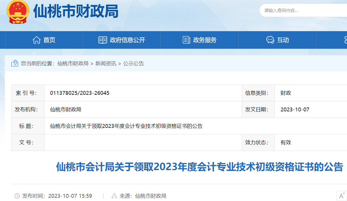Click the 发布机构 label cell
The width and height of the screenshot is (347, 201).
[x=28, y=109]
